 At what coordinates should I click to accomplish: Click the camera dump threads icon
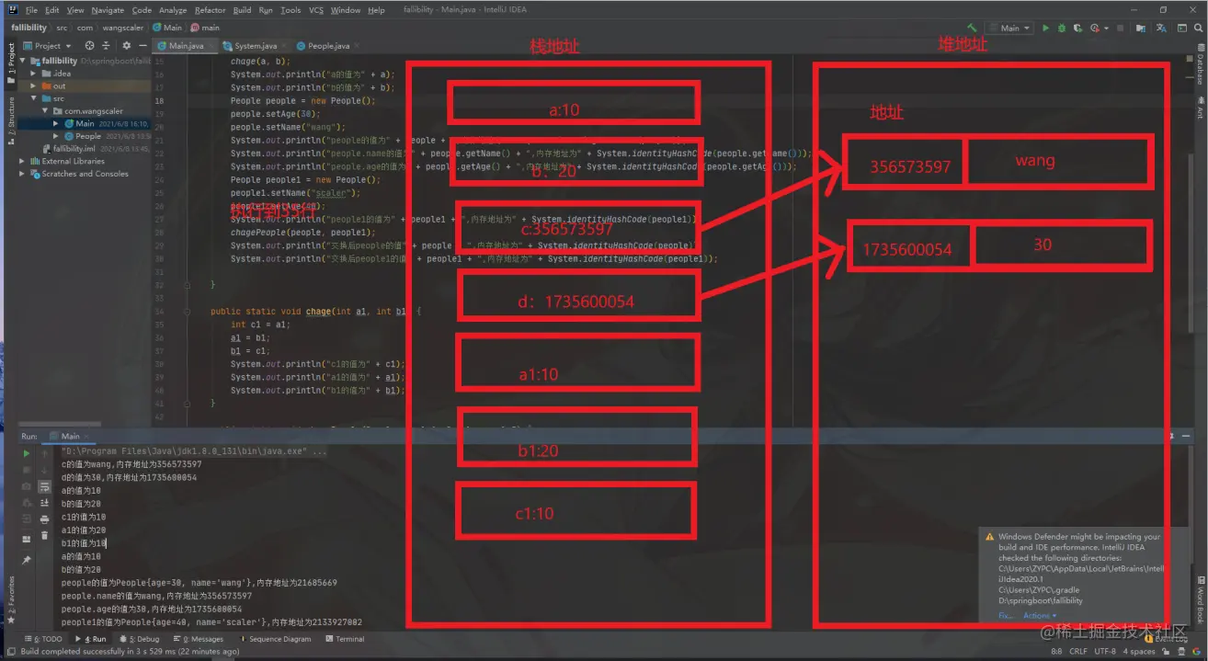pyautogui.click(x=27, y=486)
